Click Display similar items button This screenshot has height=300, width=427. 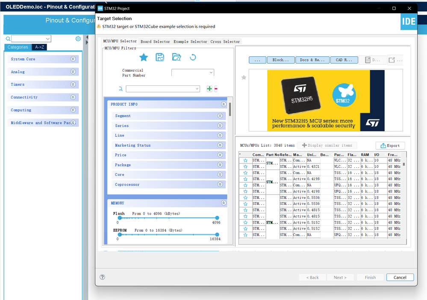(327, 146)
